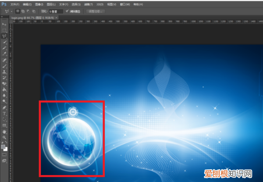263x182 pixels.
Task: Select the Rectangular Marquee tool
Action: click(x=4, y=30)
